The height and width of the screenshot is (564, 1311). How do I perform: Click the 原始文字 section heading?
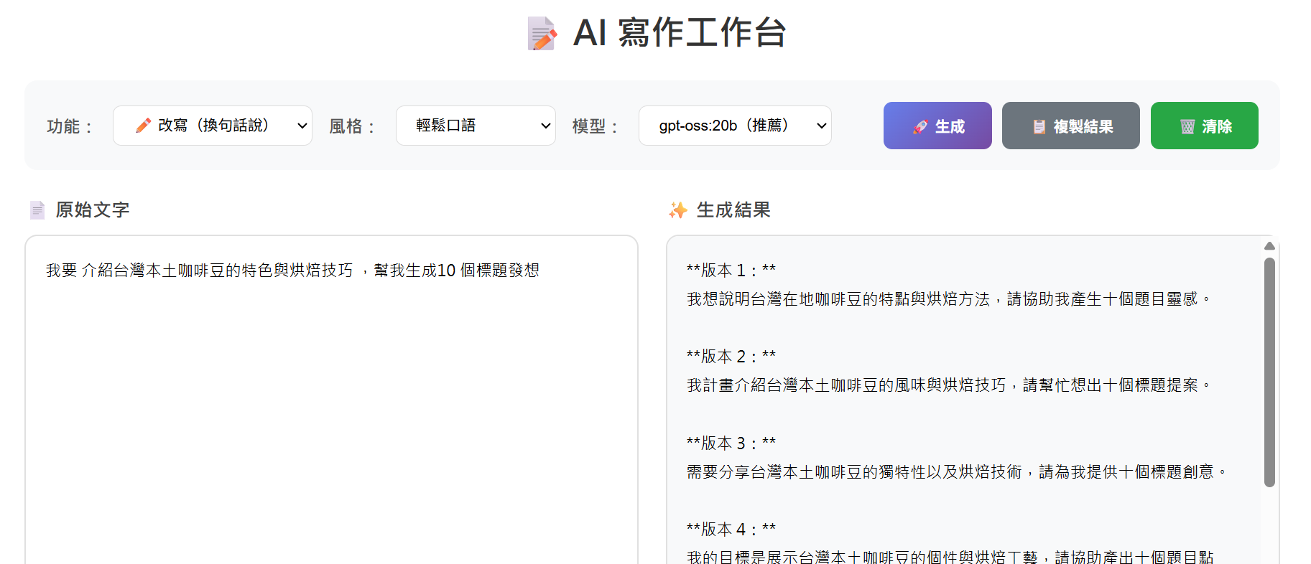(x=93, y=210)
